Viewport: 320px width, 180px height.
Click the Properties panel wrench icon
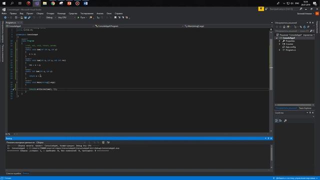(285, 121)
